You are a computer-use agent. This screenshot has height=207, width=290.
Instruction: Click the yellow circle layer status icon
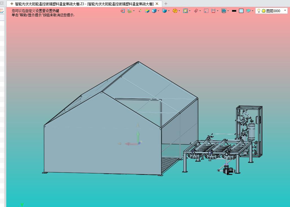(x=263, y=11)
